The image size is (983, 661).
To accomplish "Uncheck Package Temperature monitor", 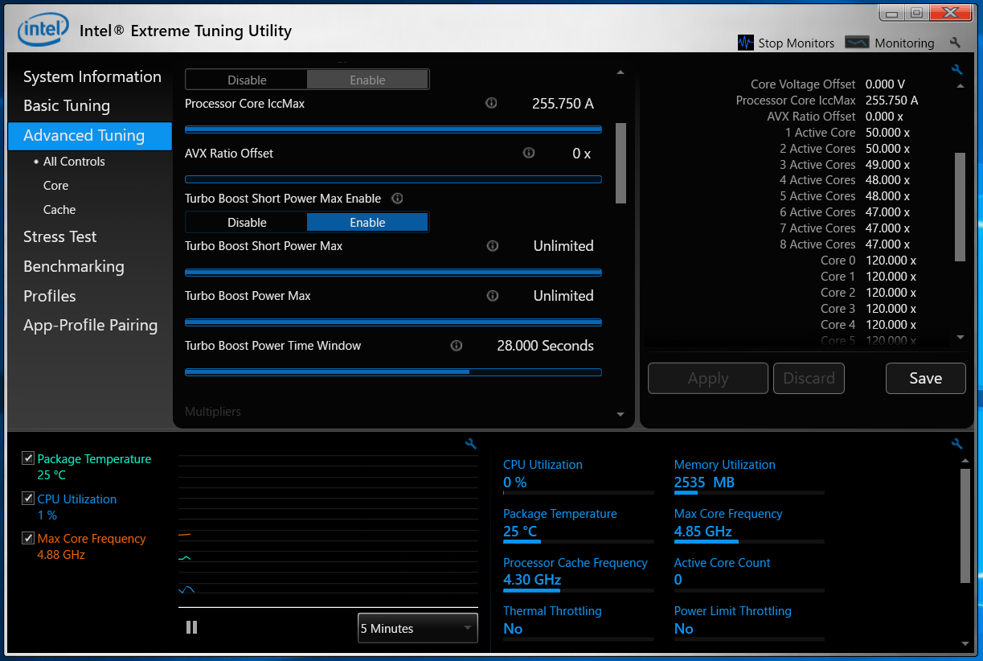I will point(28,458).
